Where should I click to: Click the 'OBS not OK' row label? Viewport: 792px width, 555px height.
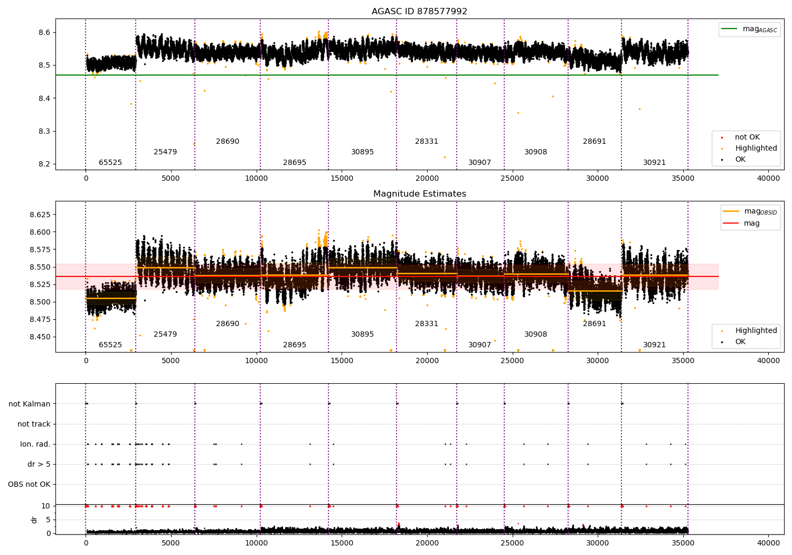point(30,485)
